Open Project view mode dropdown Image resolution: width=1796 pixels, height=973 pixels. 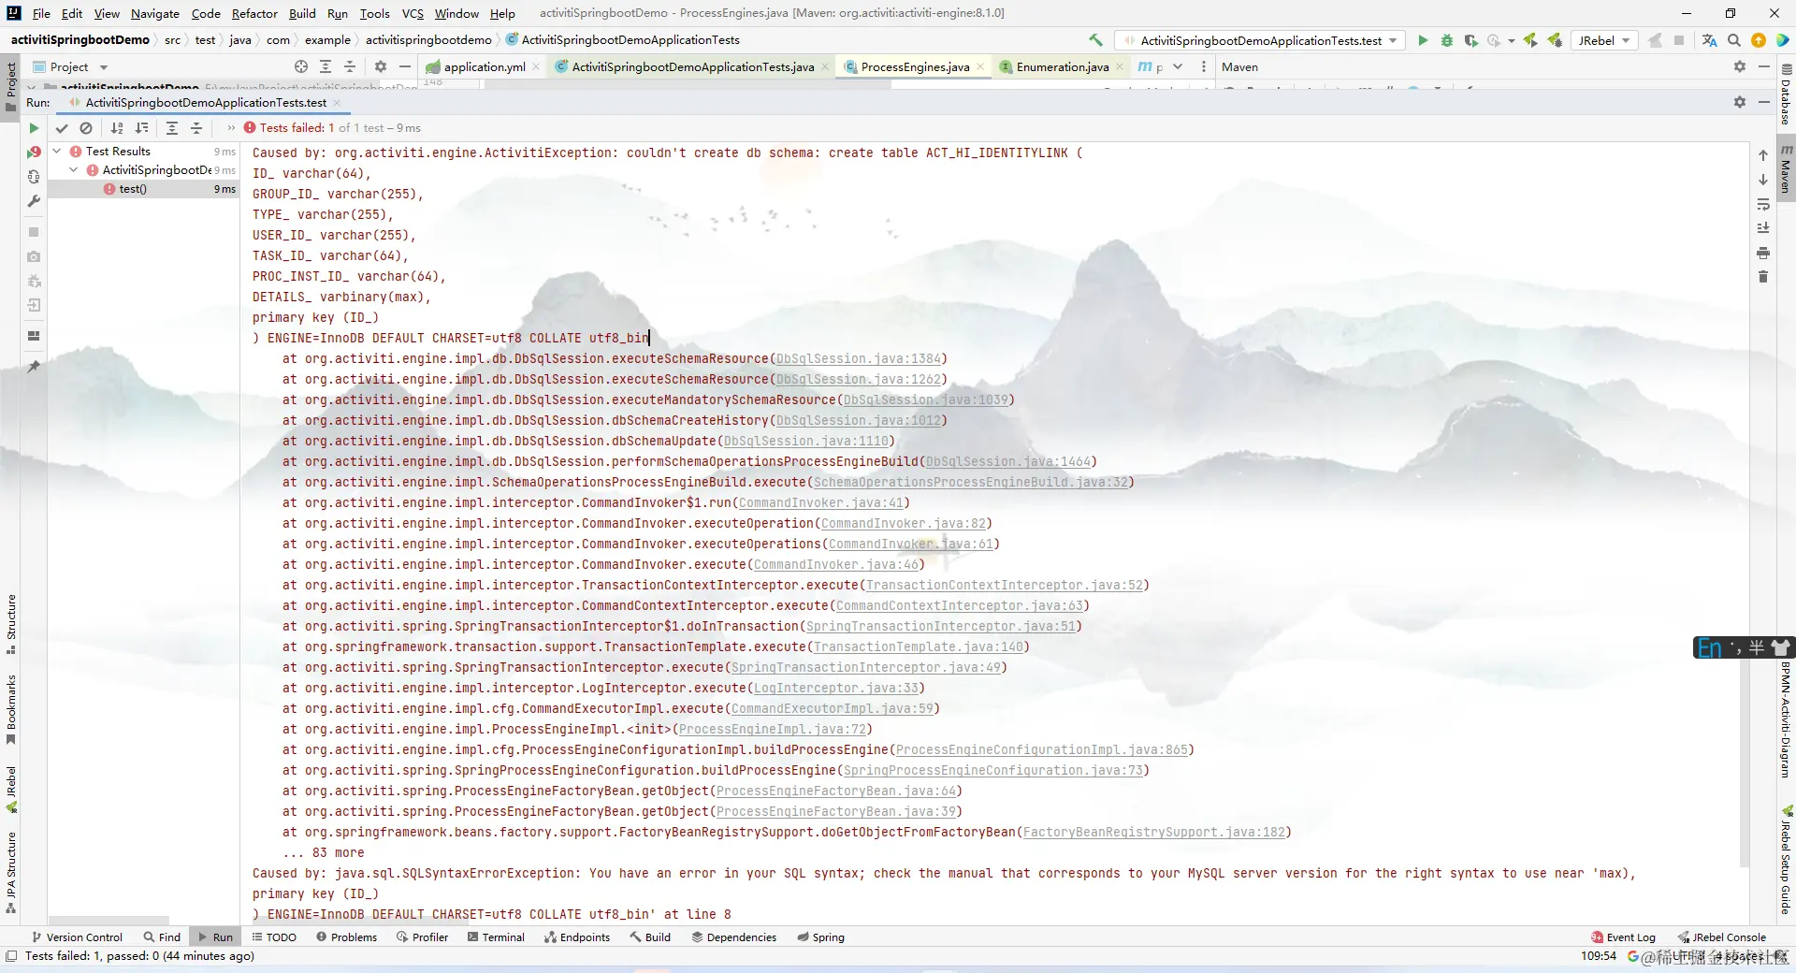(104, 67)
